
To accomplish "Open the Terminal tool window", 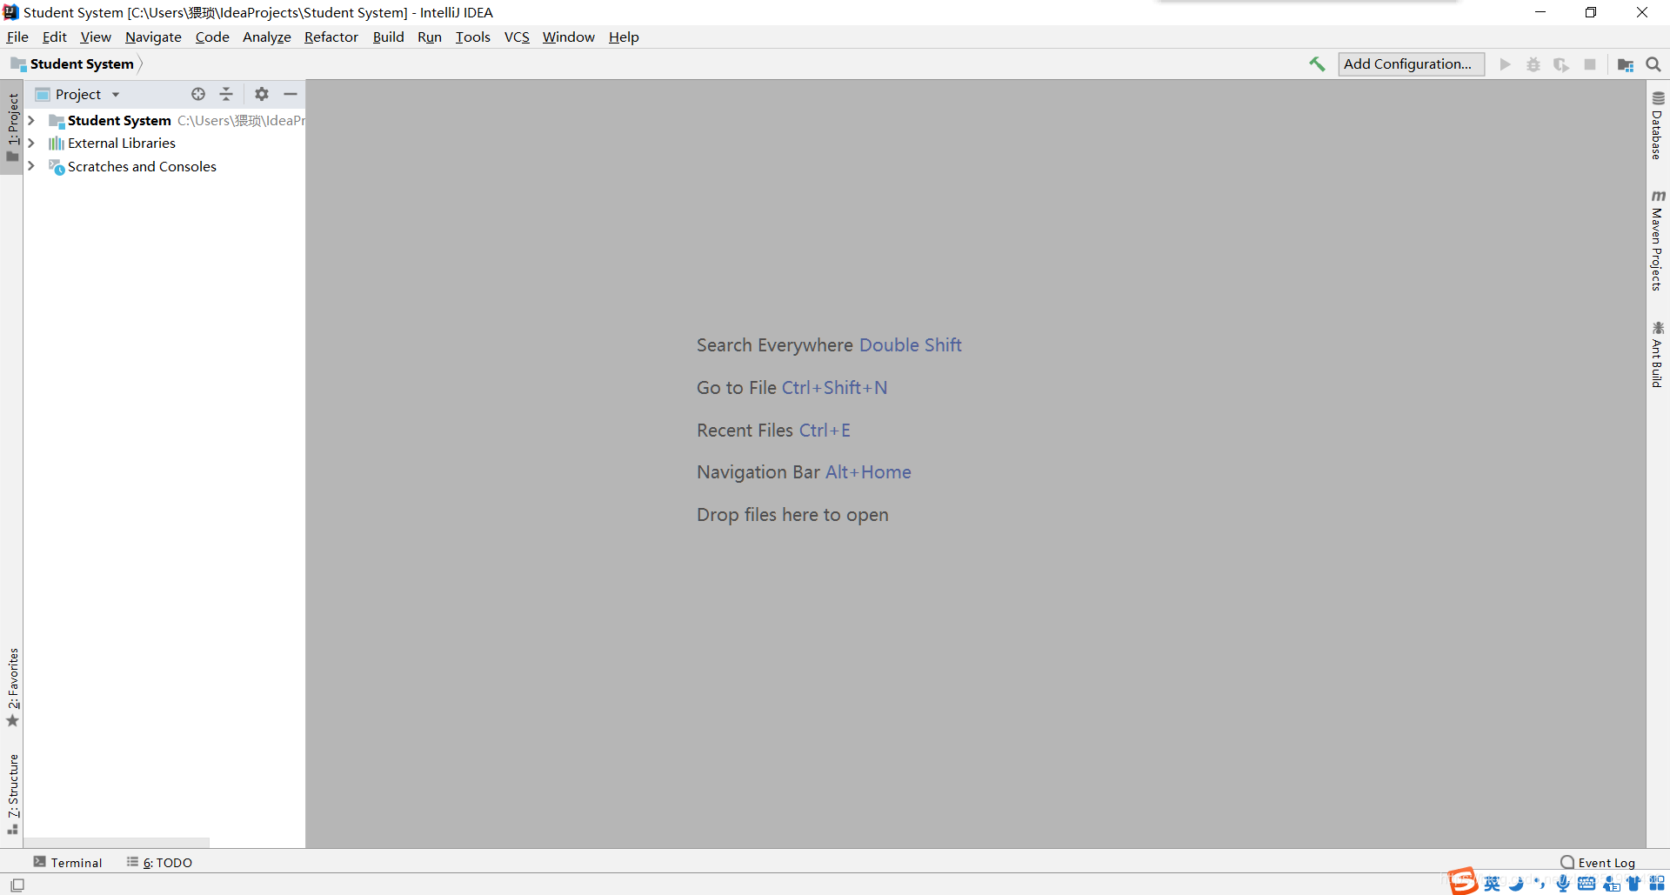I will click(68, 862).
